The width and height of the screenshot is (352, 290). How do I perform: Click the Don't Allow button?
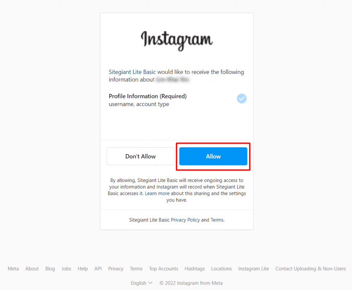click(140, 156)
